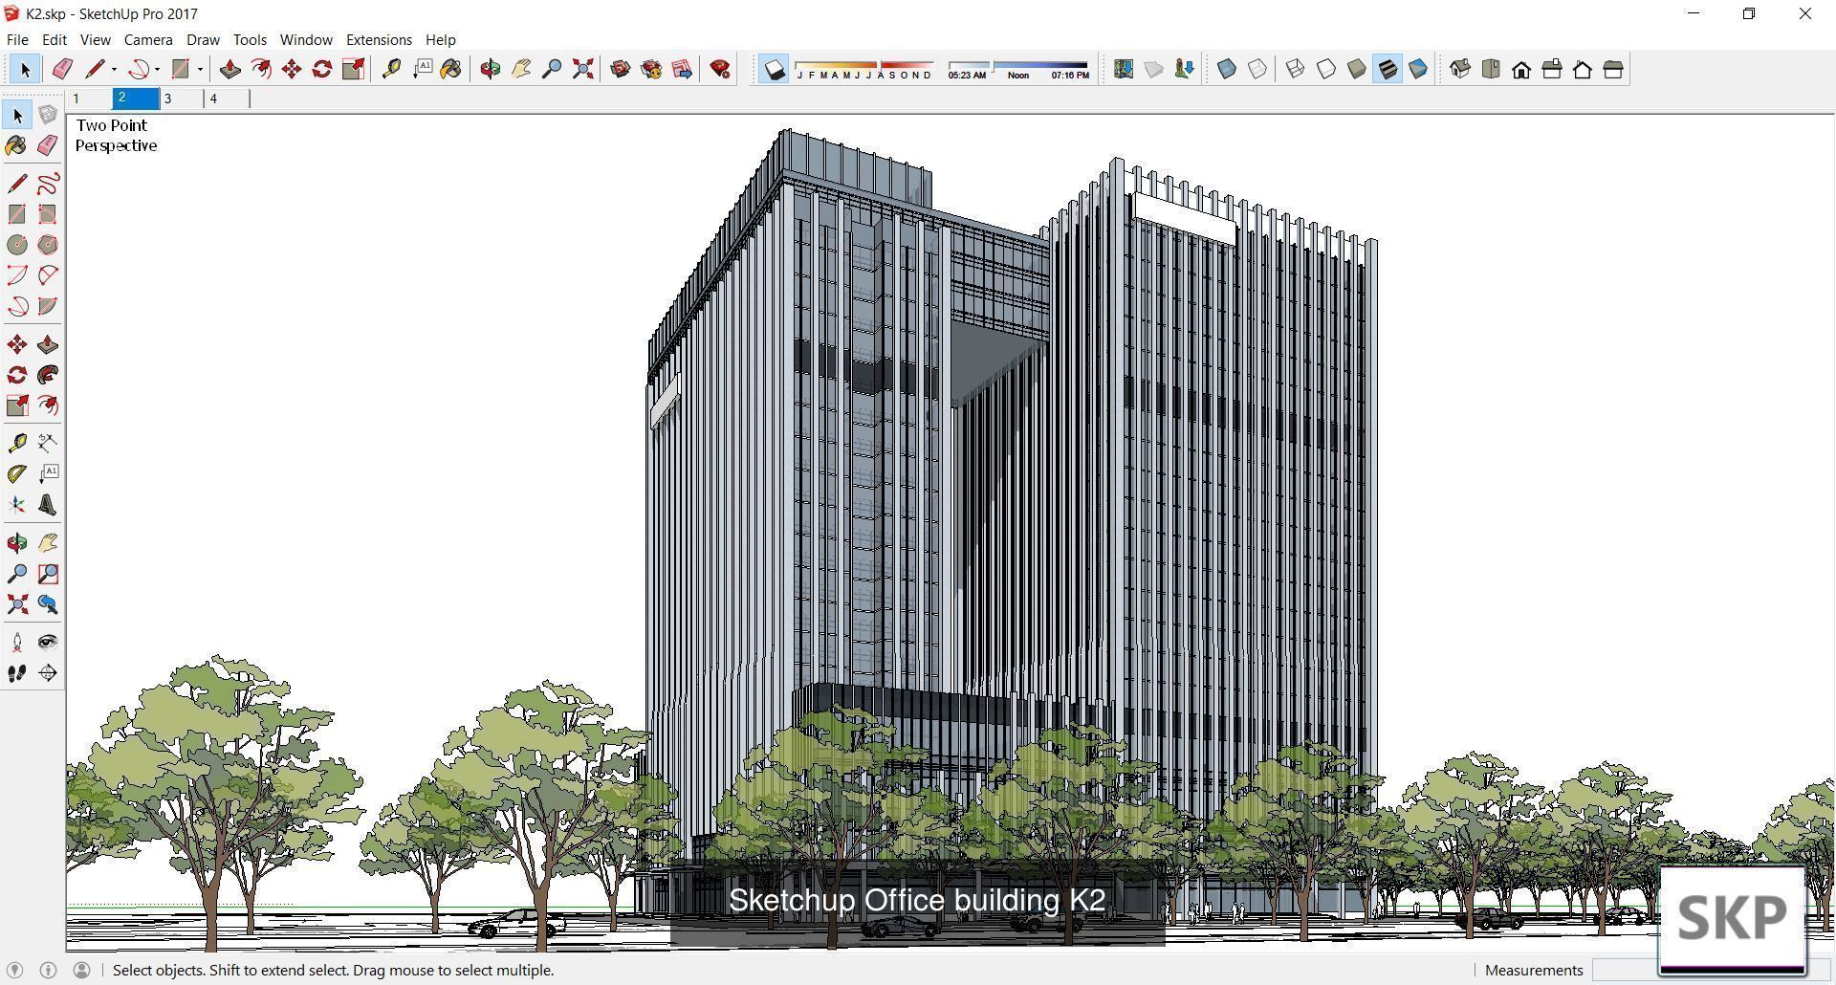The width and height of the screenshot is (1836, 985).
Task: Choose the 3D Text tool
Action: point(48,505)
